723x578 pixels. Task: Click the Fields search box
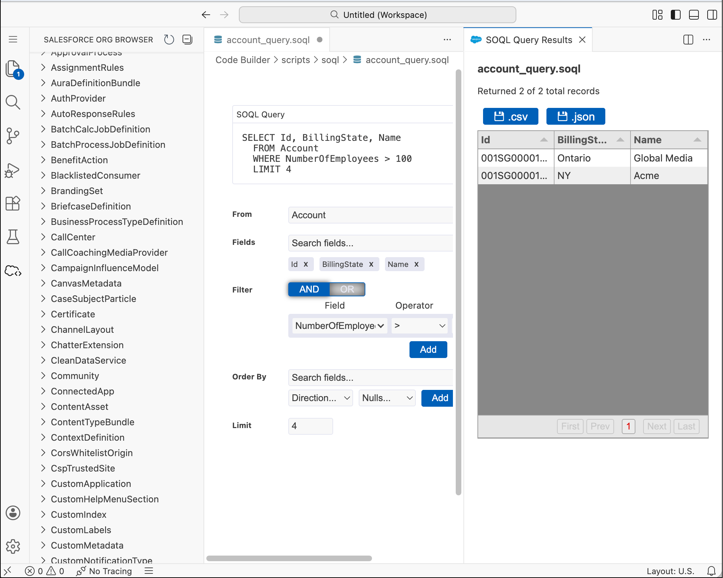371,243
